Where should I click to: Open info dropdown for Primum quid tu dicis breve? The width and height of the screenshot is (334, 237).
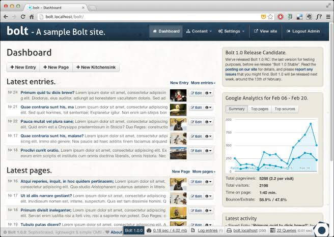tap(208, 93)
